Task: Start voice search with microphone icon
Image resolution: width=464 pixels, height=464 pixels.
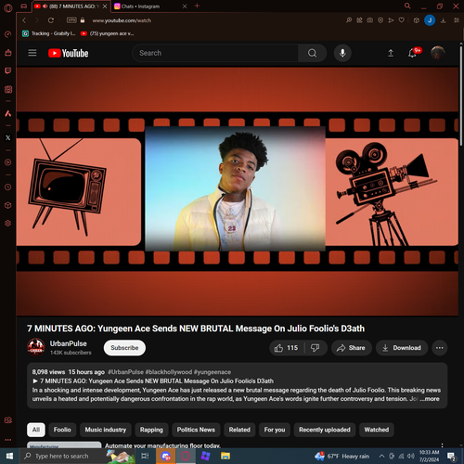Action: coord(342,53)
